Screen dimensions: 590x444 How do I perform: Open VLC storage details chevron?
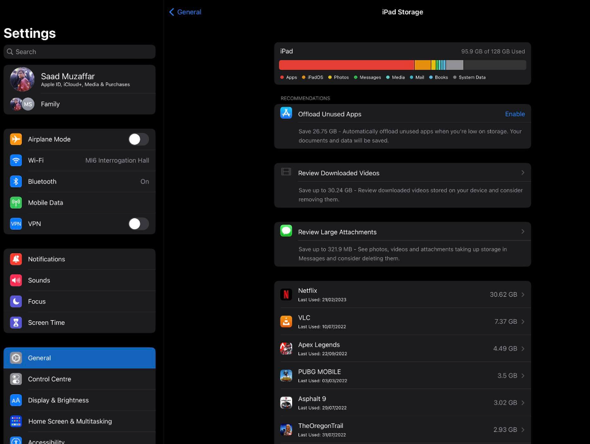522,322
